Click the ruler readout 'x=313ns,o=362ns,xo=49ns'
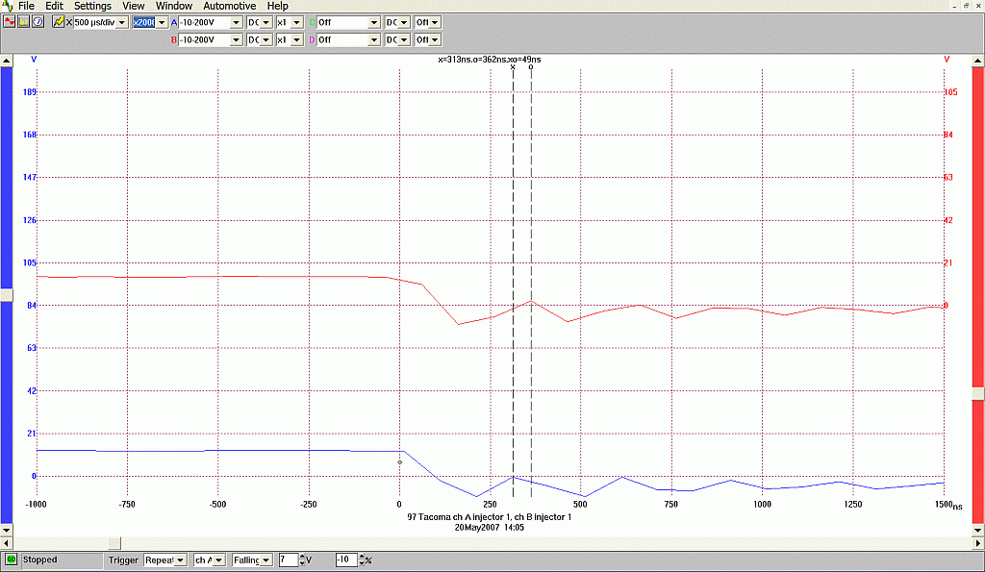 (x=490, y=60)
